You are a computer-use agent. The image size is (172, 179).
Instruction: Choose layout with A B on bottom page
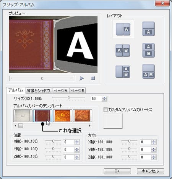point(148,72)
